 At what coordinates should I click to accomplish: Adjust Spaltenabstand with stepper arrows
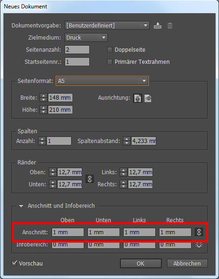[x=126, y=141]
